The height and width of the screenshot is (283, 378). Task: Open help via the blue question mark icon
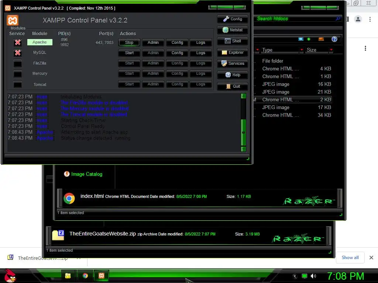pos(334,39)
